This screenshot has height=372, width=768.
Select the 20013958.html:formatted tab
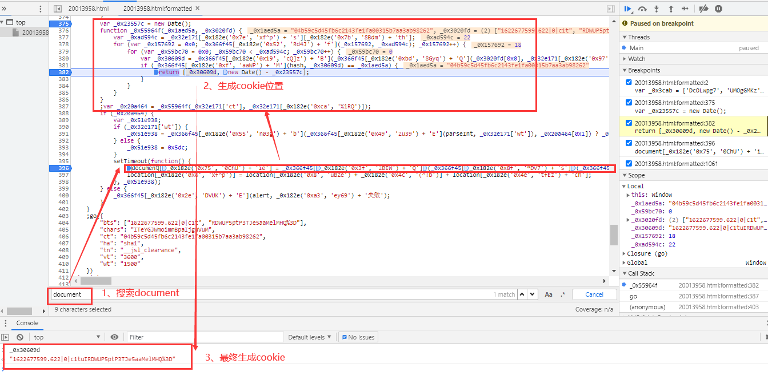click(x=158, y=9)
